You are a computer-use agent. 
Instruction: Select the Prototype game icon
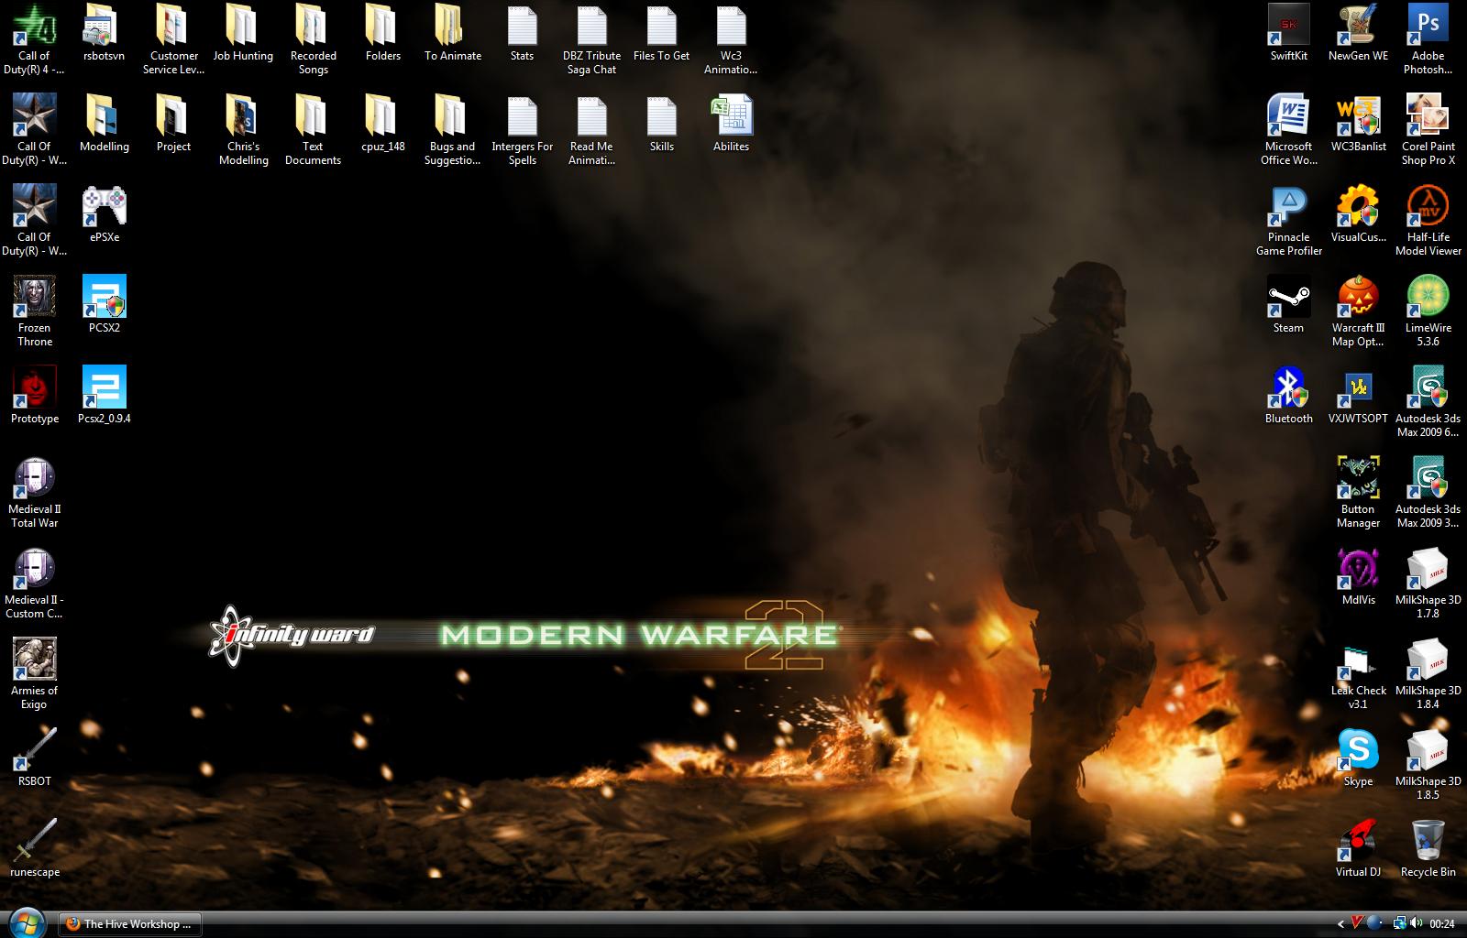pos(34,397)
